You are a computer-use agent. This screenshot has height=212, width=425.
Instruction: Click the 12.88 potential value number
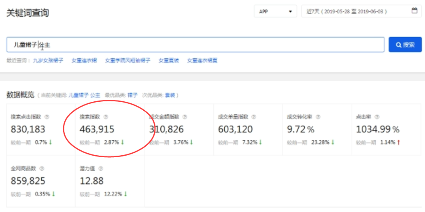point(91,181)
